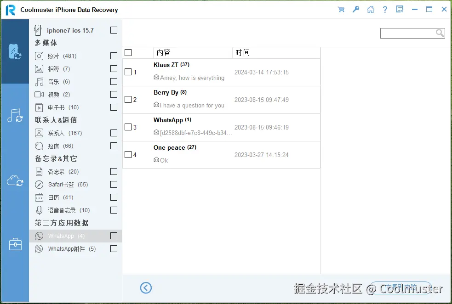This screenshot has height=304, width=452.
Task: Click the 内容 column header
Action: (x=193, y=53)
